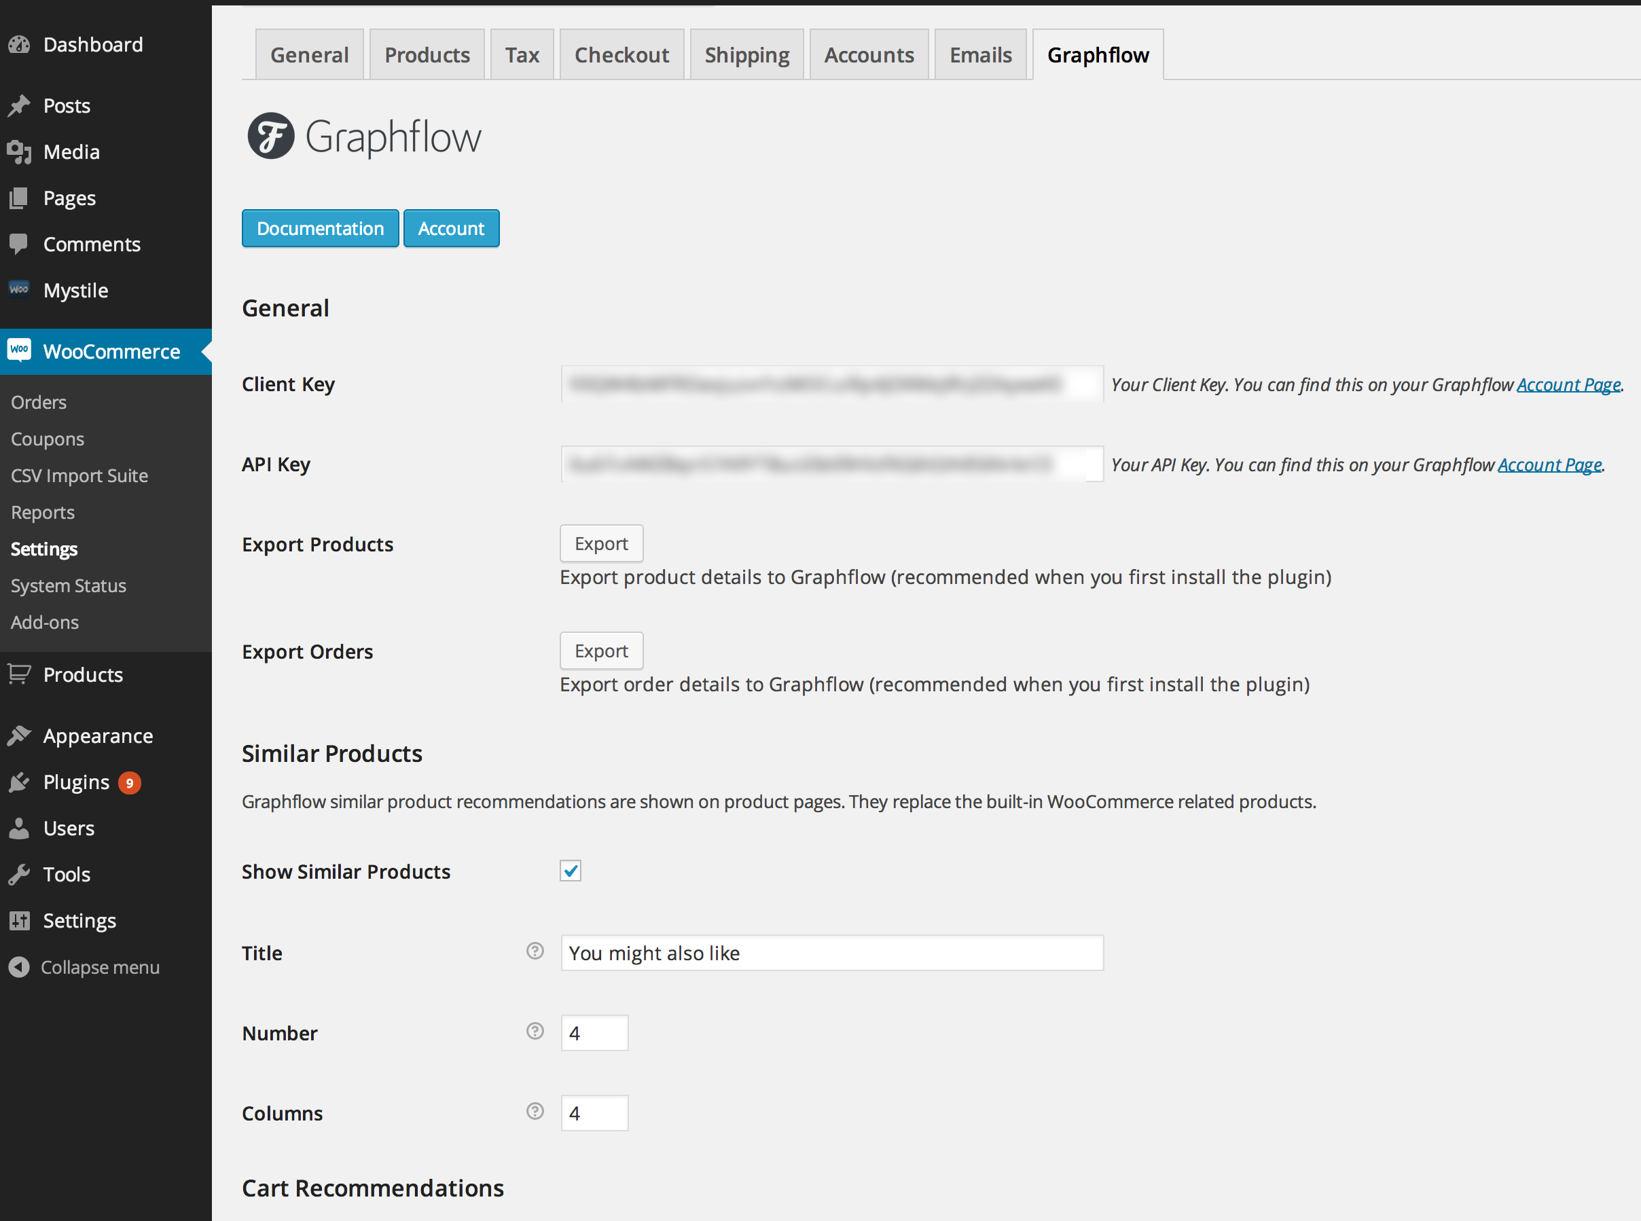Click the blue Account button
This screenshot has width=1641, height=1221.
coord(452,228)
